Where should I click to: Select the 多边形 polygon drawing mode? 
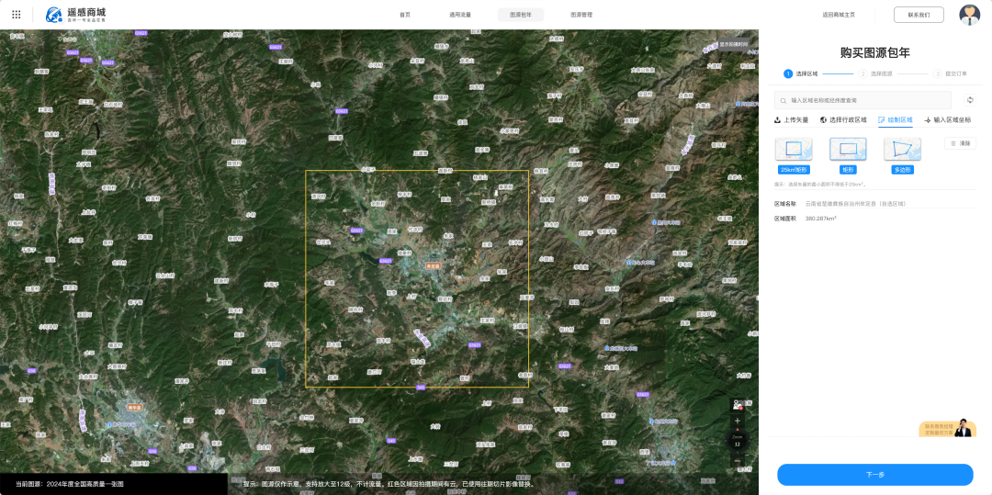pyautogui.click(x=902, y=155)
